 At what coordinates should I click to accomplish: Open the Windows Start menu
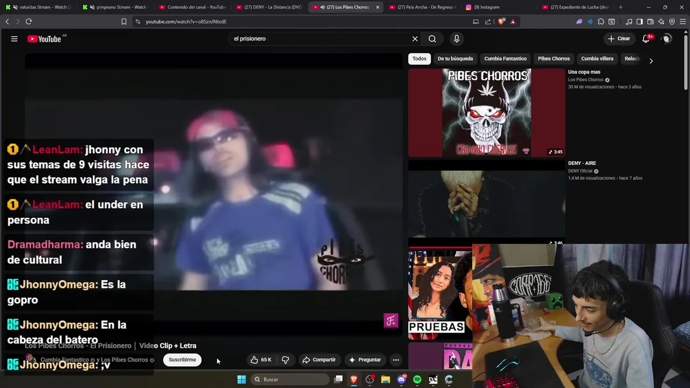pyautogui.click(x=241, y=379)
